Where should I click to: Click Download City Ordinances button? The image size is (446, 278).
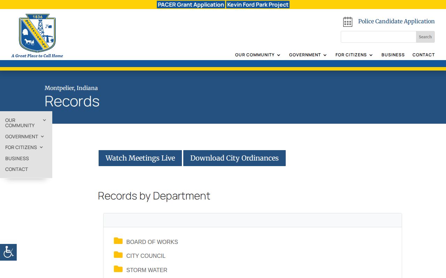[234, 158]
